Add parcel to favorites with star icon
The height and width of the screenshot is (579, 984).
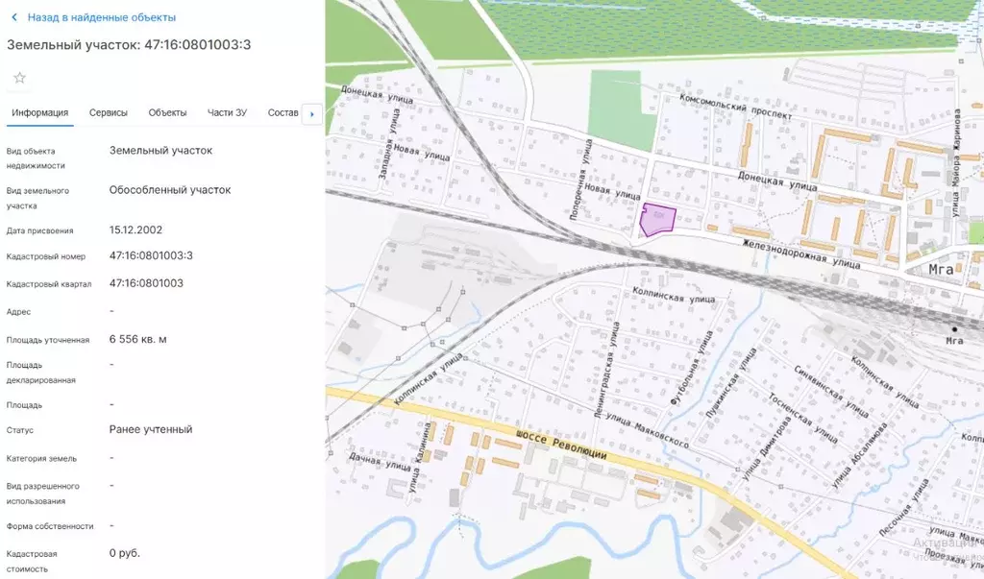click(20, 78)
